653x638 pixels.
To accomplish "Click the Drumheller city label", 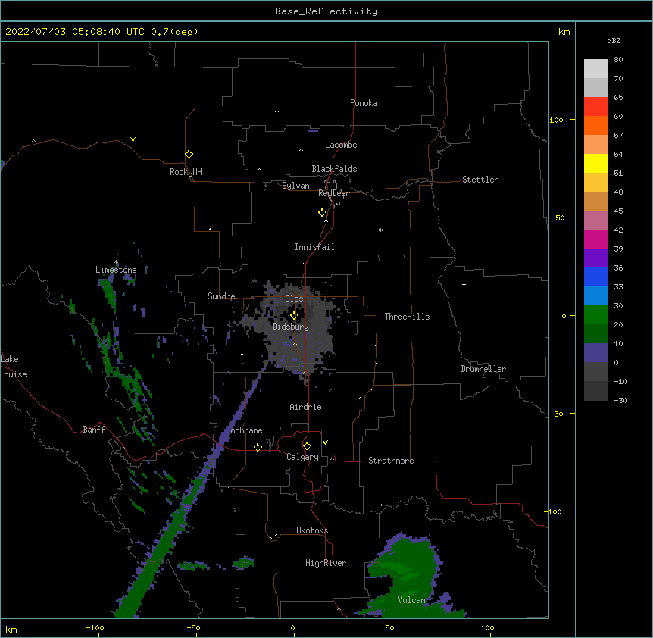I will pos(483,369).
